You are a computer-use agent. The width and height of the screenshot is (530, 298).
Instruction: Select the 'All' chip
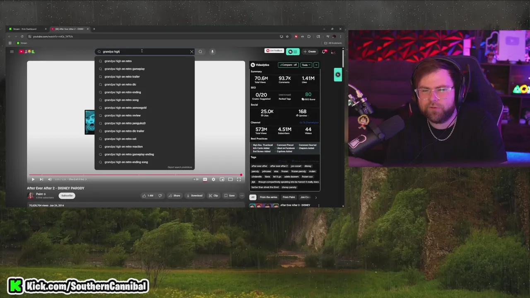(253, 197)
